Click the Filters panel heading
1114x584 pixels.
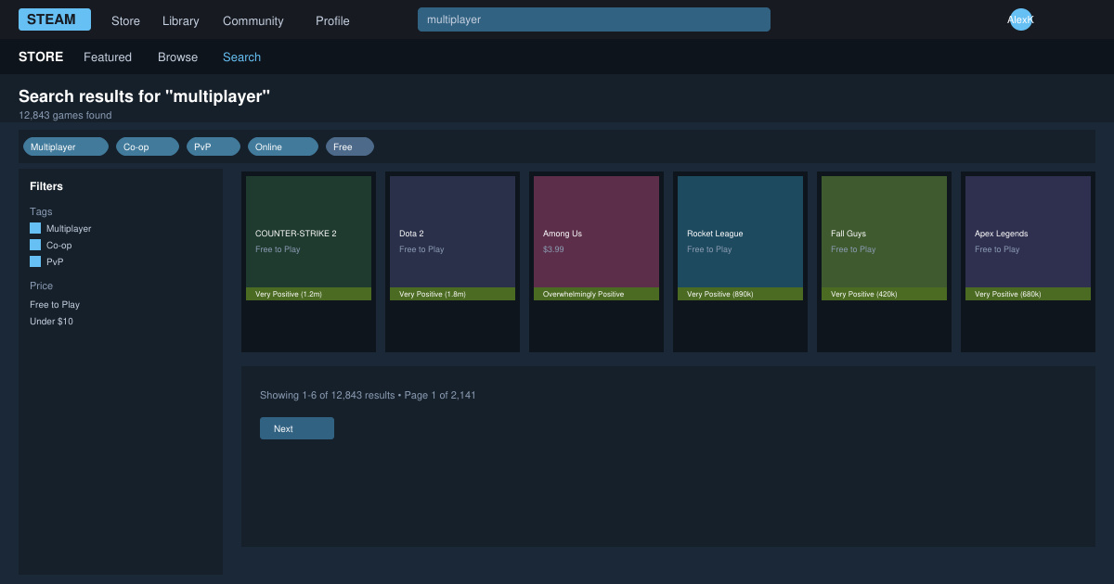46,186
